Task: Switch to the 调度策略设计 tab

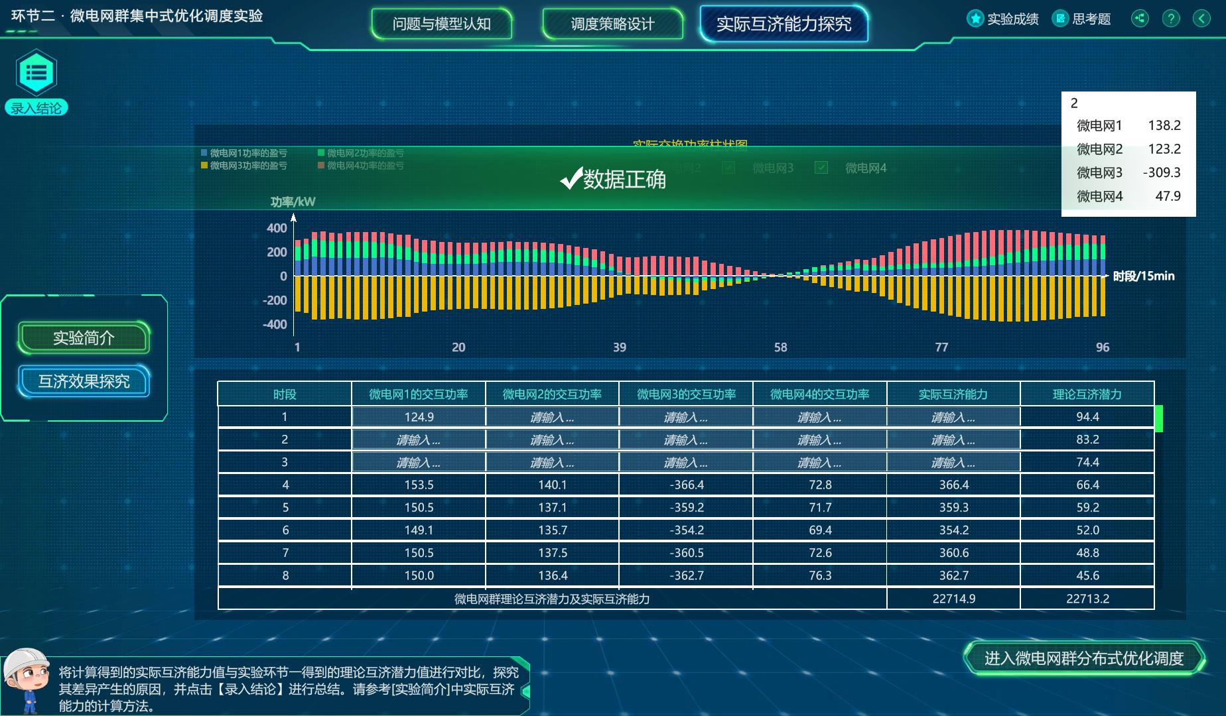Action: [x=612, y=24]
